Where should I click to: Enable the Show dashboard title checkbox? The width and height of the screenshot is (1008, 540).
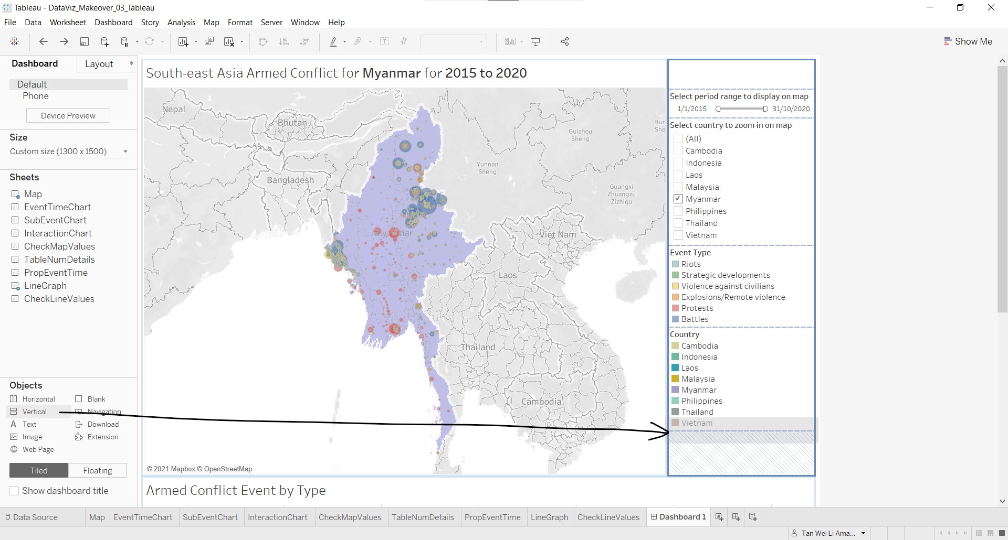[x=15, y=491]
